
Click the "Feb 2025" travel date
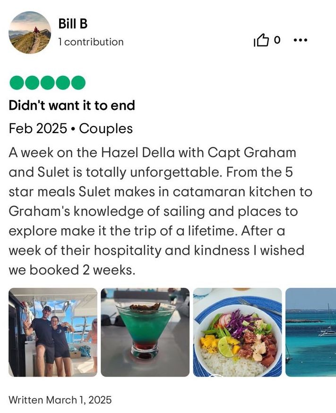38,128
